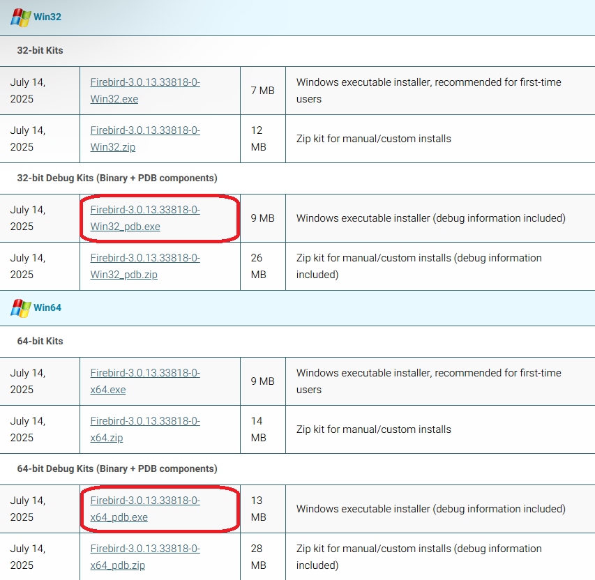Open the Firebird Win32_pdb.exe debug installer link
Viewport: 595px width, 580px height.
pyautogui.click(x=145, y=218)
